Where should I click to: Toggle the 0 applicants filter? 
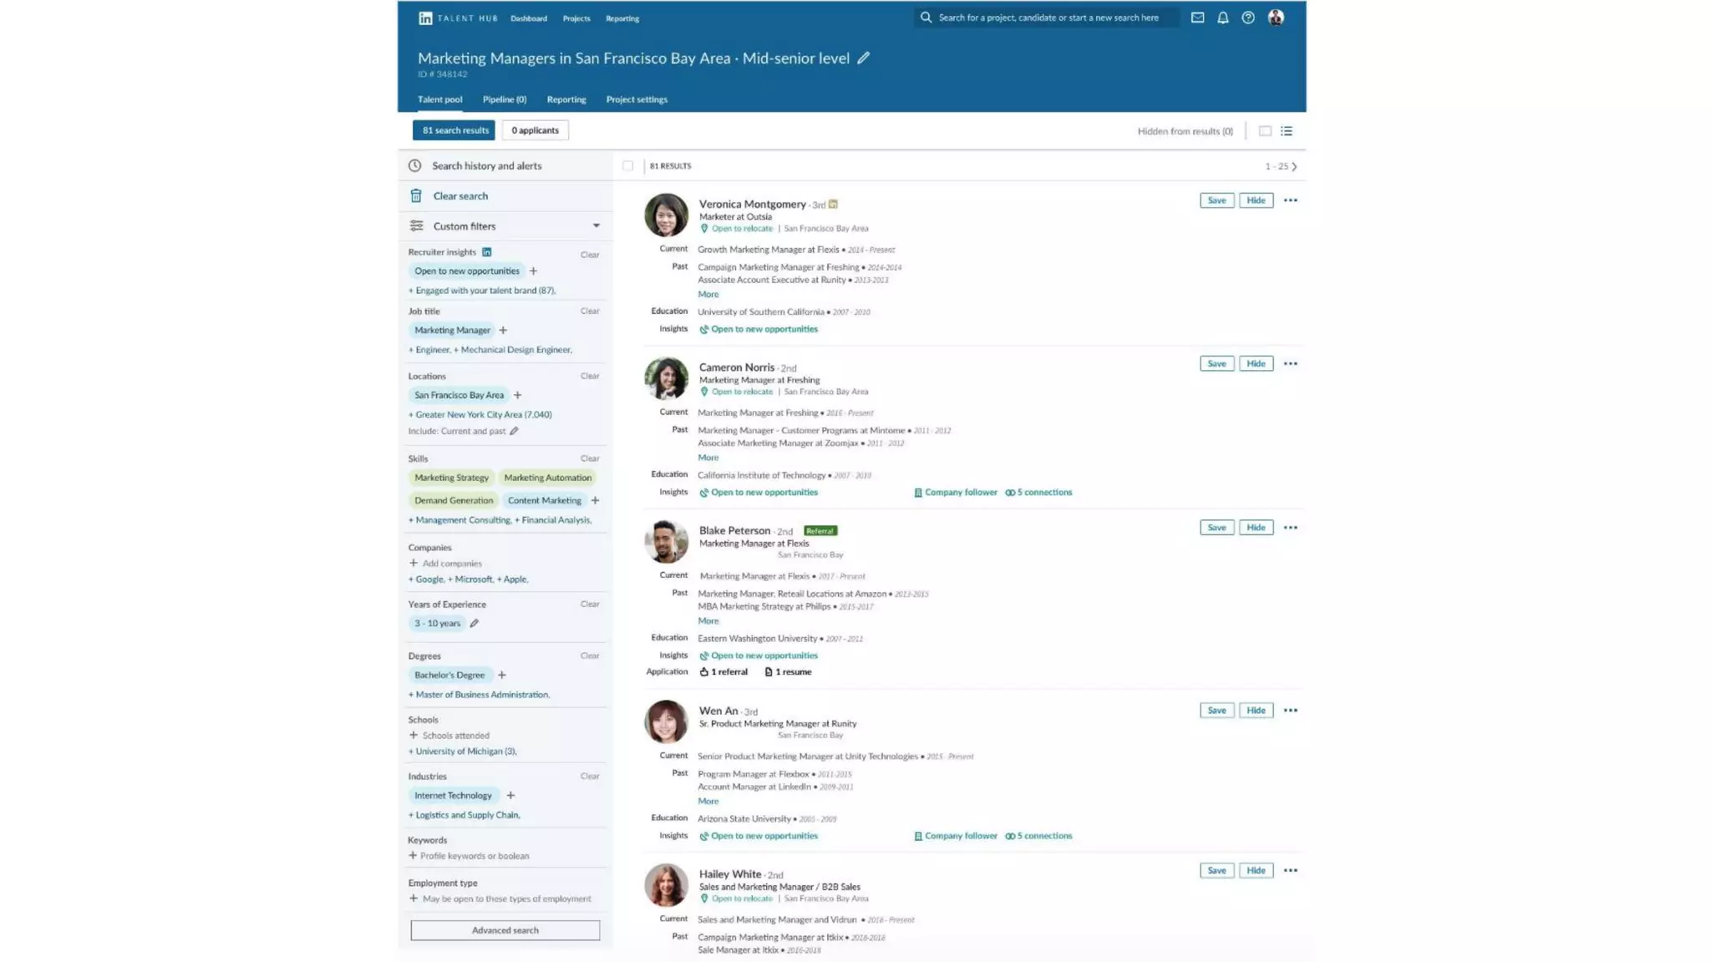[535, 130]
